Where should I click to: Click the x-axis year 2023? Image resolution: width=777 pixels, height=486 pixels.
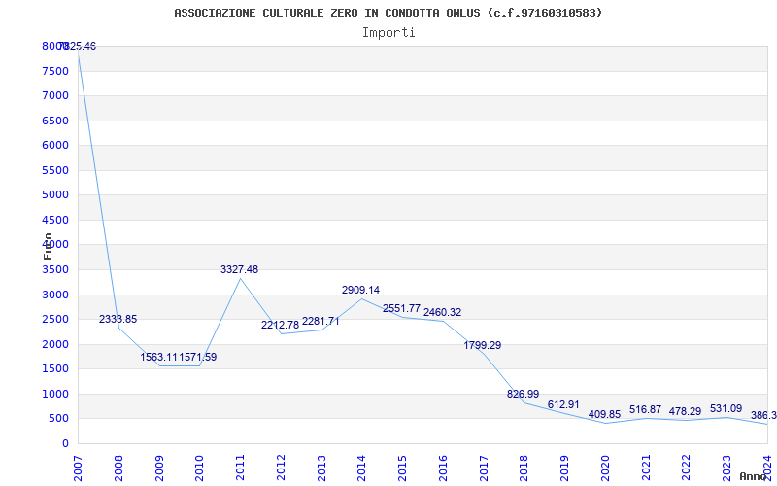pos(726,469)
